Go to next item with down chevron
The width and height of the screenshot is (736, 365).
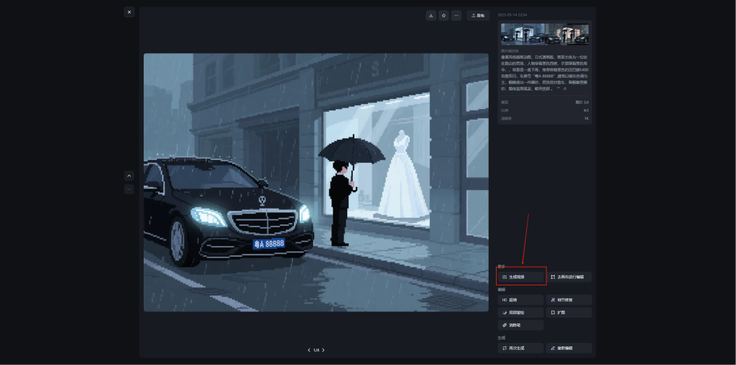[x=129, y=189]
